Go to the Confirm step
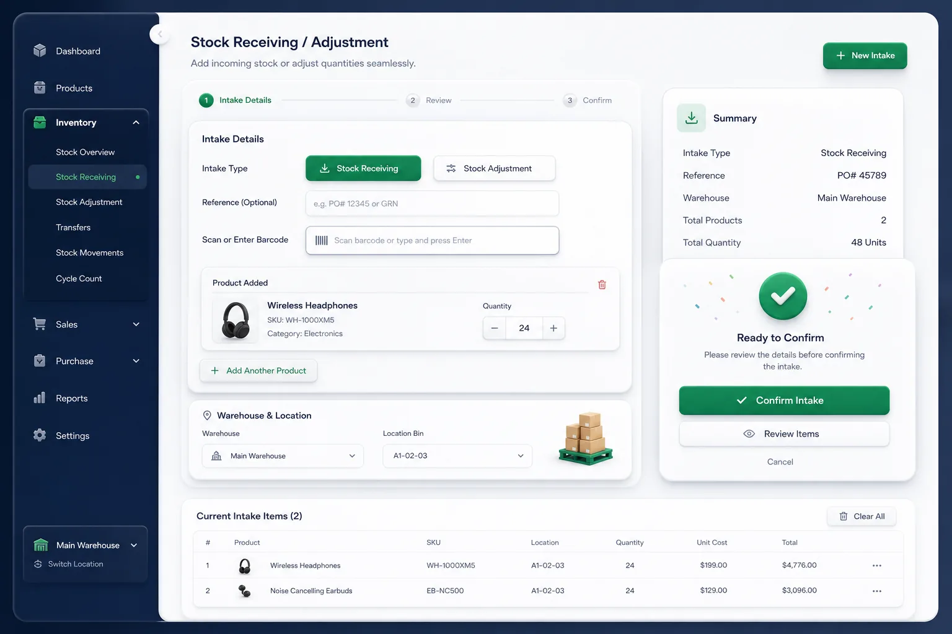Viewport: 952px width, 634px height. coord(588,100)
